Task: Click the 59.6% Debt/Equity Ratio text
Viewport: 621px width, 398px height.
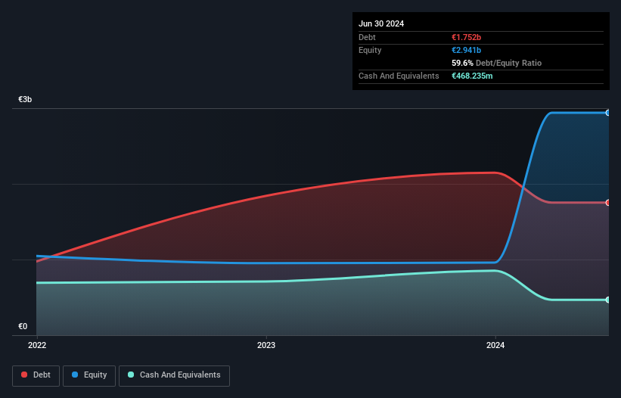Action: click(497, 63)
